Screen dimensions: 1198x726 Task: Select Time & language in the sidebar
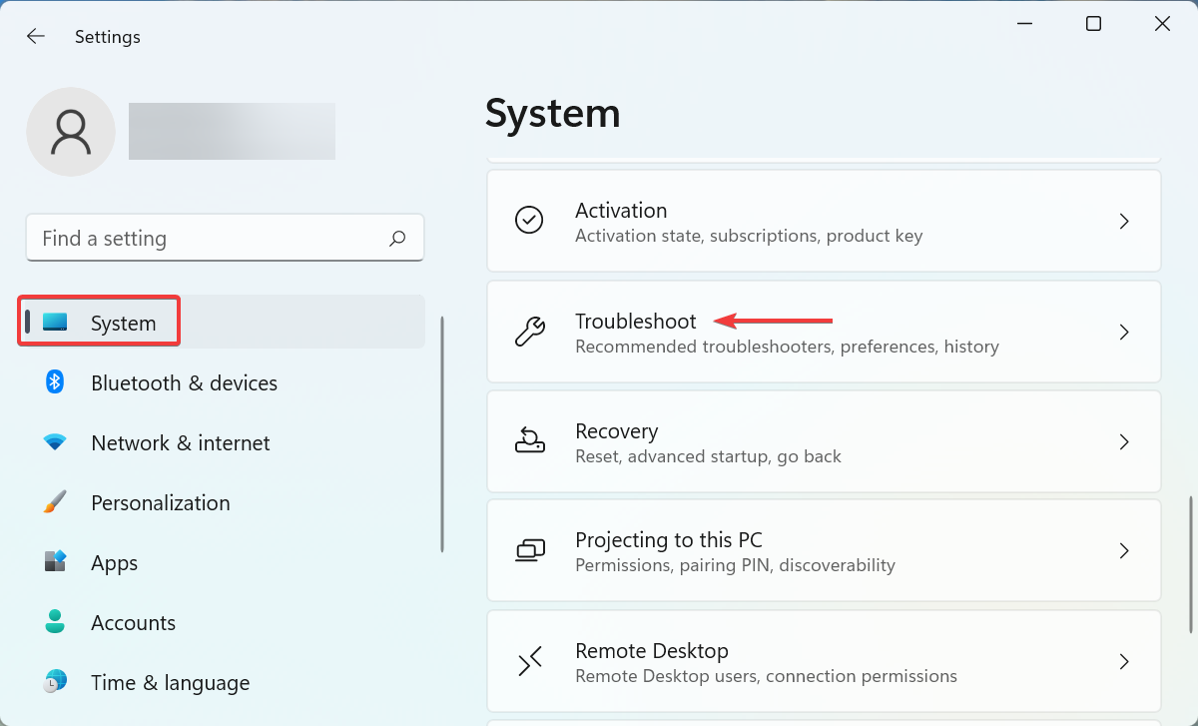point(170,682)
